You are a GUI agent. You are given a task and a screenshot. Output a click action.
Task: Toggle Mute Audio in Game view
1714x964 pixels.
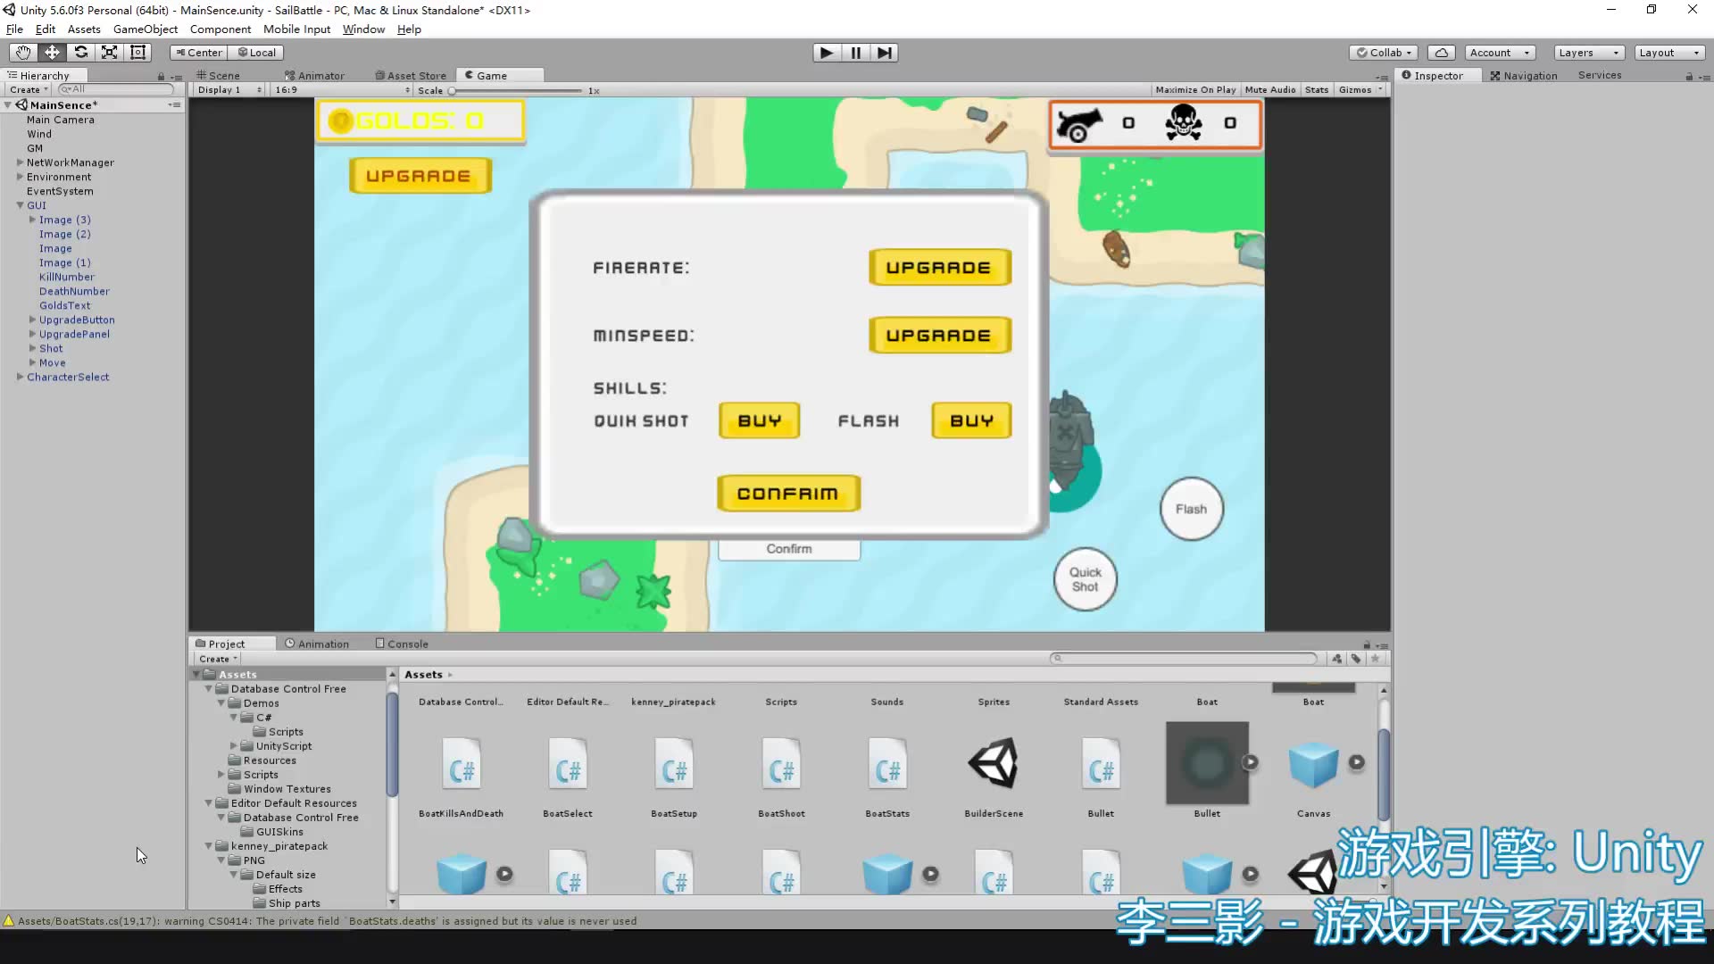point(1269,90)
